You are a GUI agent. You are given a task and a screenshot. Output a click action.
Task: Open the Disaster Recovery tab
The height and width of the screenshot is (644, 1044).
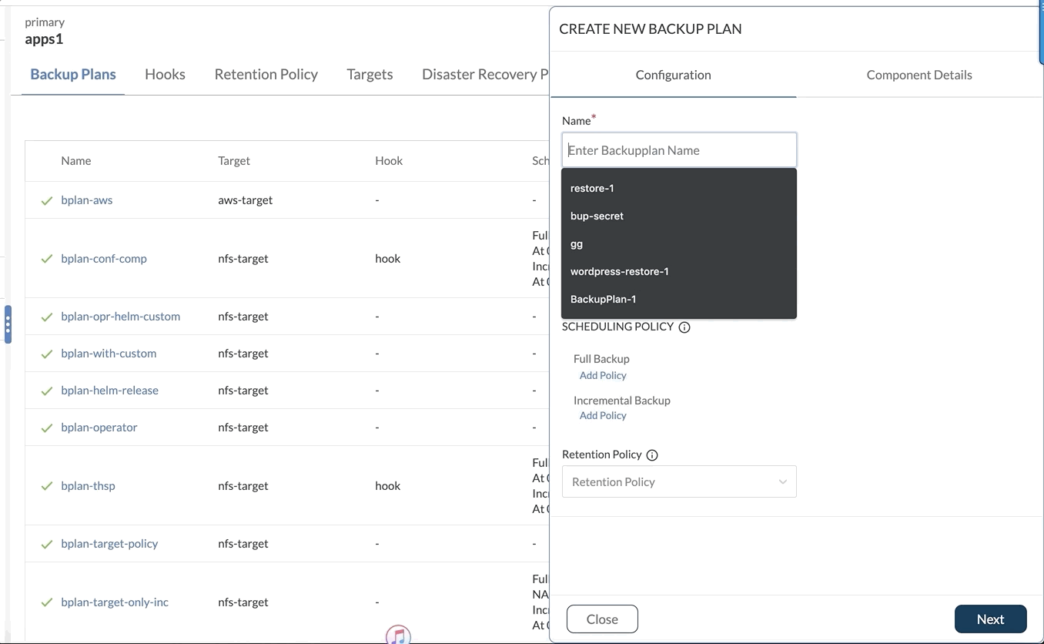pos(485,74)
